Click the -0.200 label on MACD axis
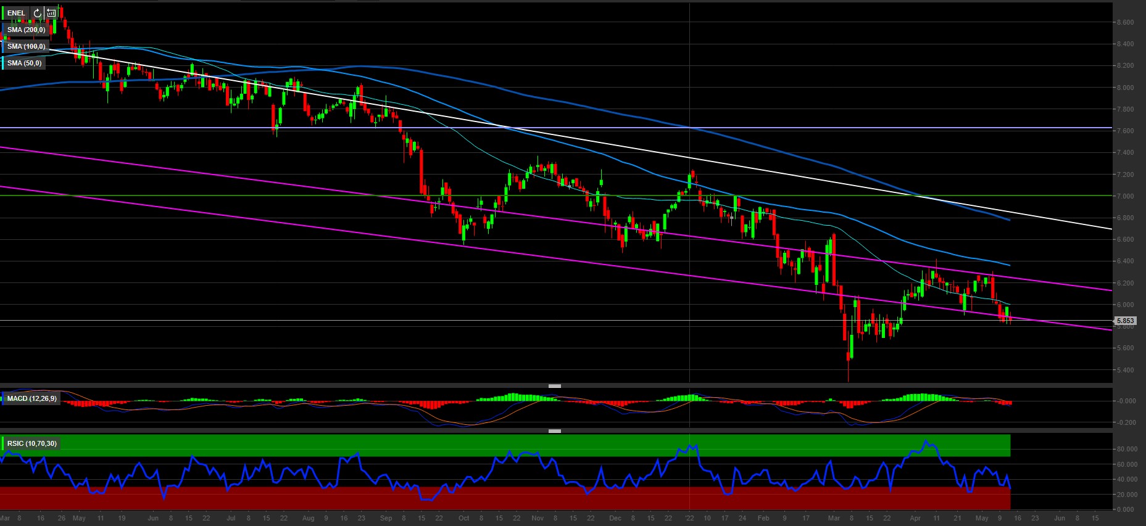 1126,422
